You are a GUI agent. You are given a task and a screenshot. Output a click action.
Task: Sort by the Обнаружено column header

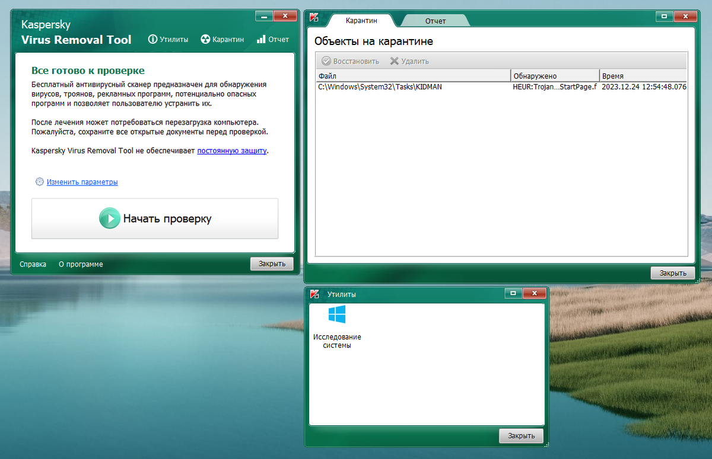click(x=555, y=76)
